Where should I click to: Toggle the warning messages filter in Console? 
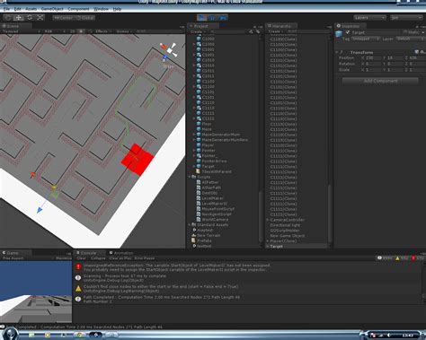pos(402,258)
